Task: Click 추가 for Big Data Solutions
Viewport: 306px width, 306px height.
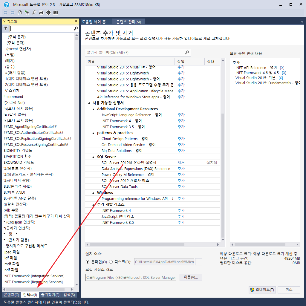Action: pos(181,151)
